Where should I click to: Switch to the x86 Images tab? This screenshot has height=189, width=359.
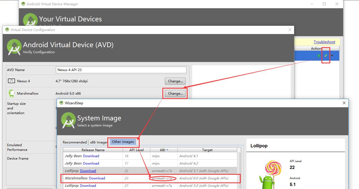click(x=98, y=142)
